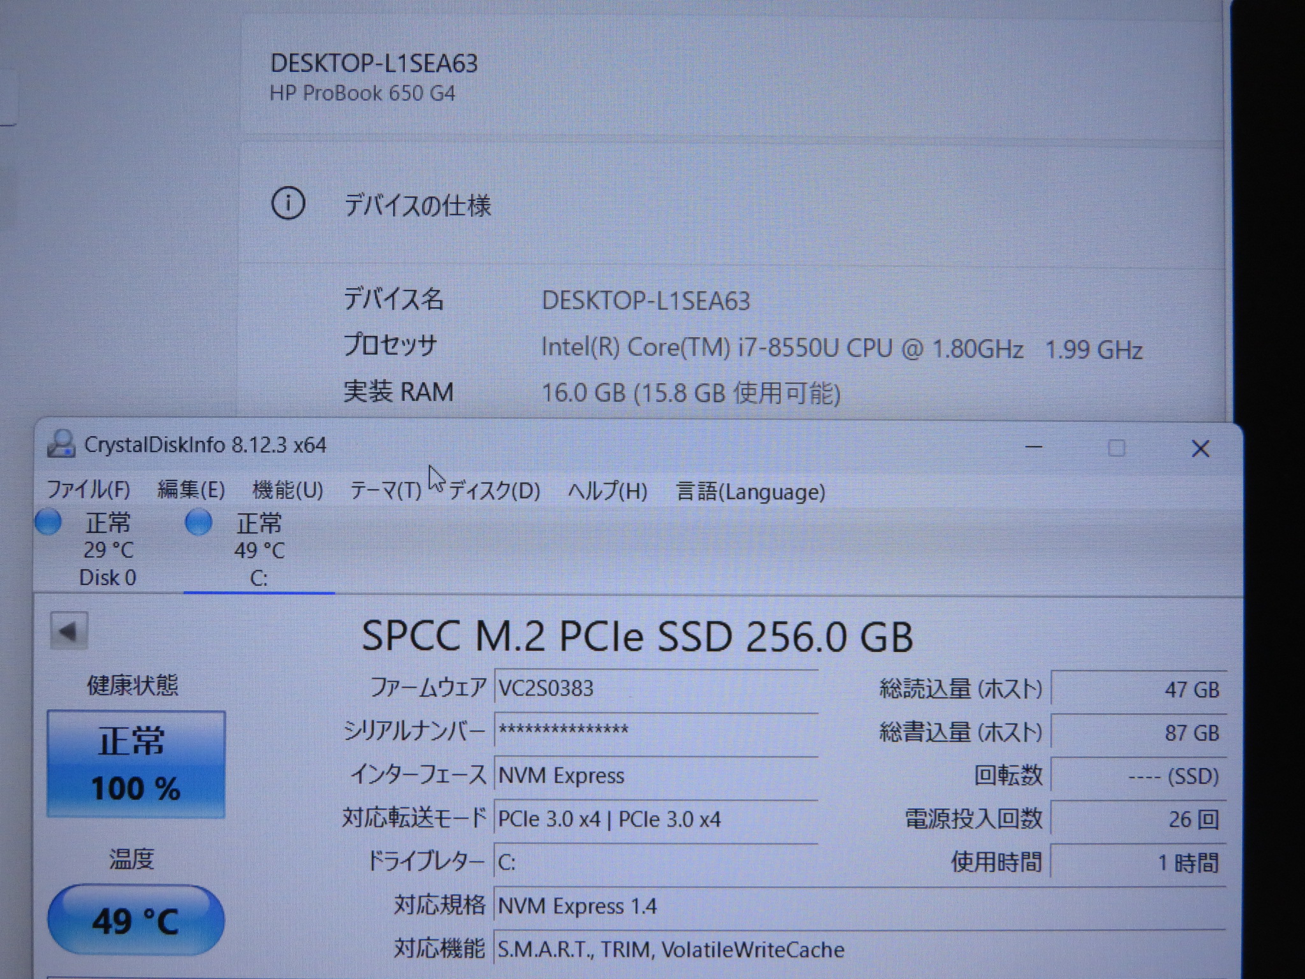Click the ファームウェア label
Viewport: 1305px width, 979px height.
pos(428,688)
